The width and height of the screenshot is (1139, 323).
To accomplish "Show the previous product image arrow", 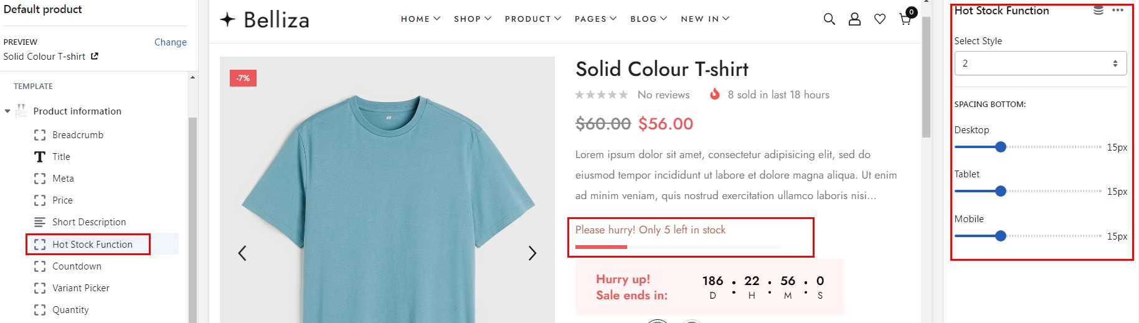I will tap(242, 253).
